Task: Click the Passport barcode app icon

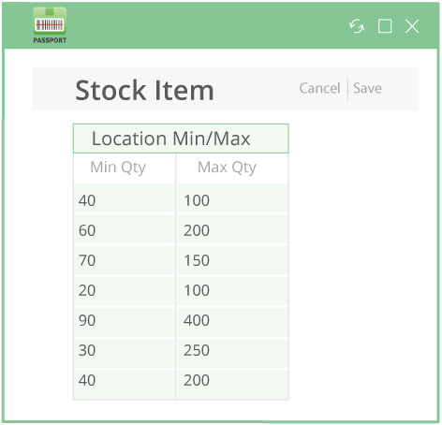Action: (50, 25)
